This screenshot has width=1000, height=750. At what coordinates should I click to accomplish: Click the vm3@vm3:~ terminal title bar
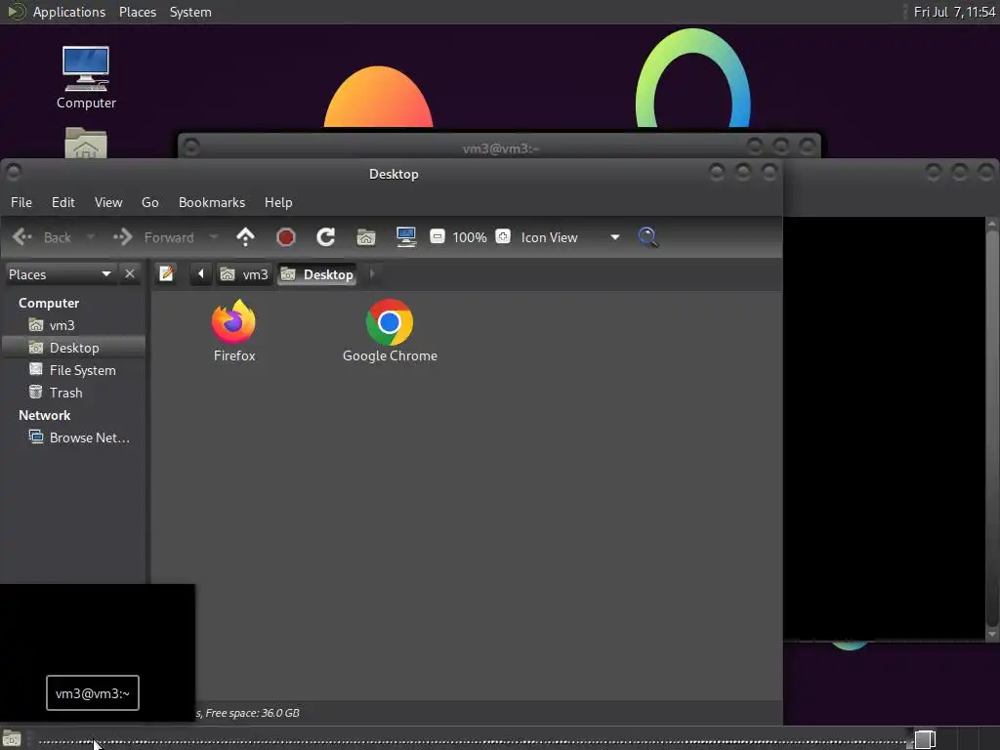[500, 148]
